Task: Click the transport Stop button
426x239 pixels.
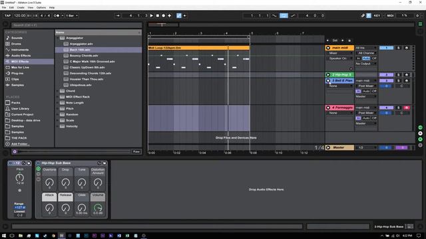Action: [x=158, y=16]
